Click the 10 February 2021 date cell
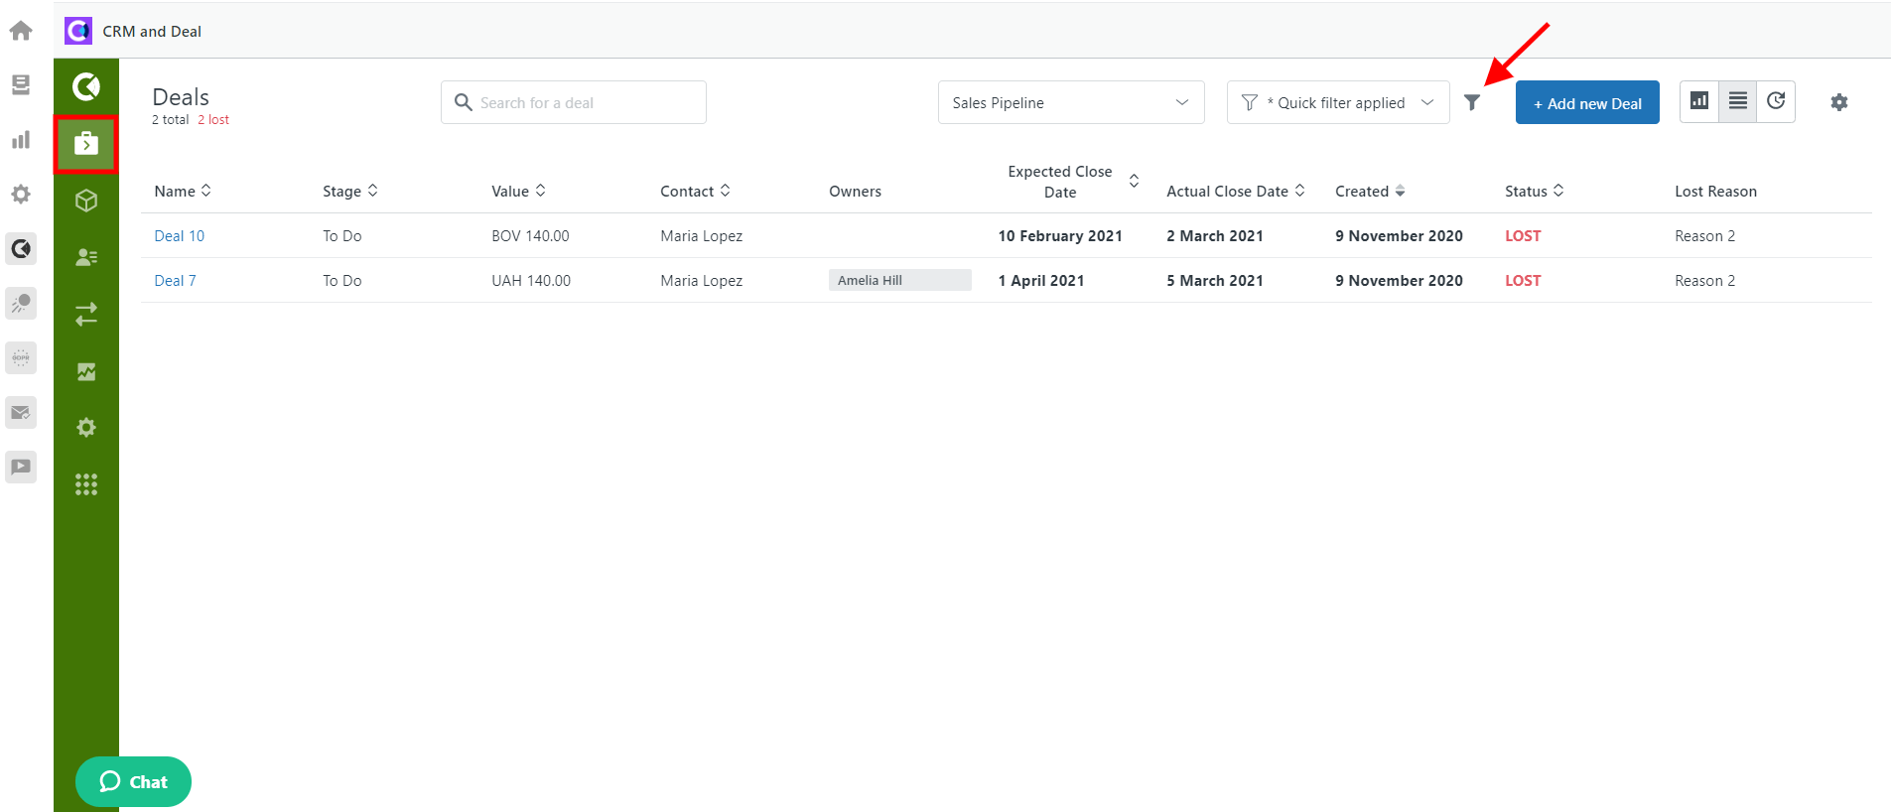Viewport: 1891px width, 812px height. coord(1060,235)
